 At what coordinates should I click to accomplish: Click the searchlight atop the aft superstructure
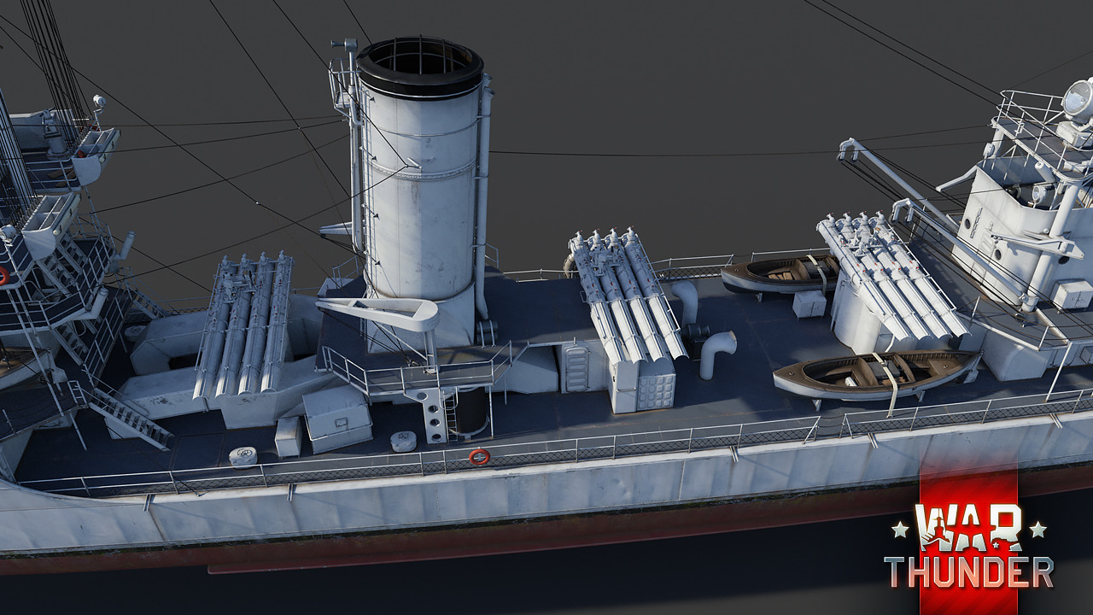point(1078,101)
